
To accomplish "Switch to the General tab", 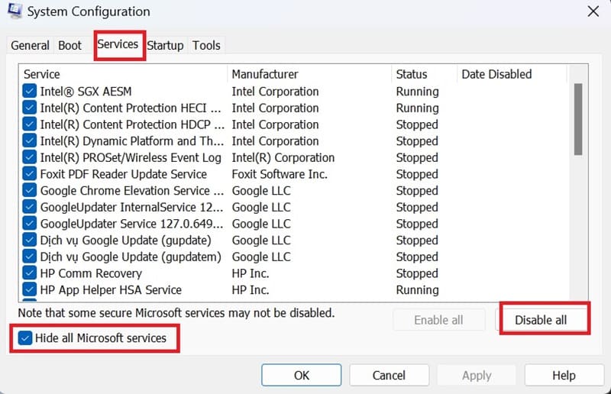I will coord(30,46).
